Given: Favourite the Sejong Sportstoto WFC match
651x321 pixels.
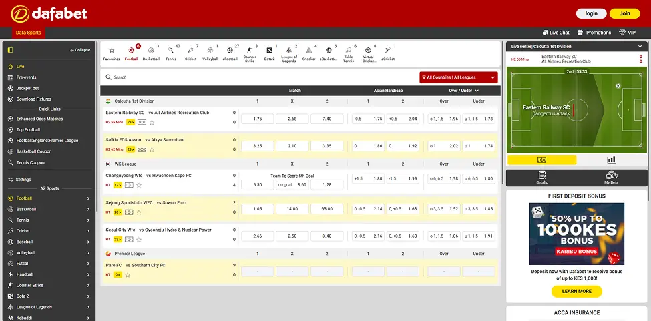Looking at the screenshot, I should point(139,212).
